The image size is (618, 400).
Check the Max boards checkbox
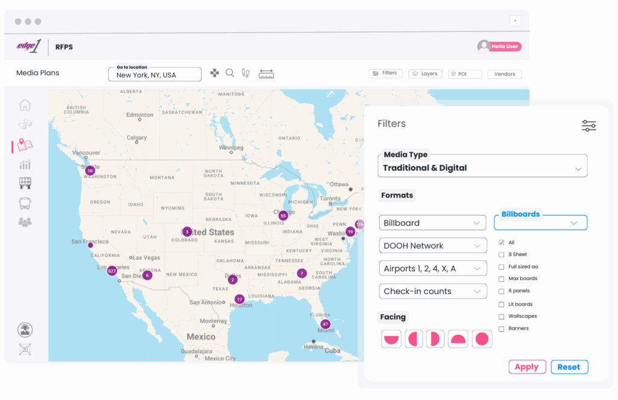[x=502, y=280]
